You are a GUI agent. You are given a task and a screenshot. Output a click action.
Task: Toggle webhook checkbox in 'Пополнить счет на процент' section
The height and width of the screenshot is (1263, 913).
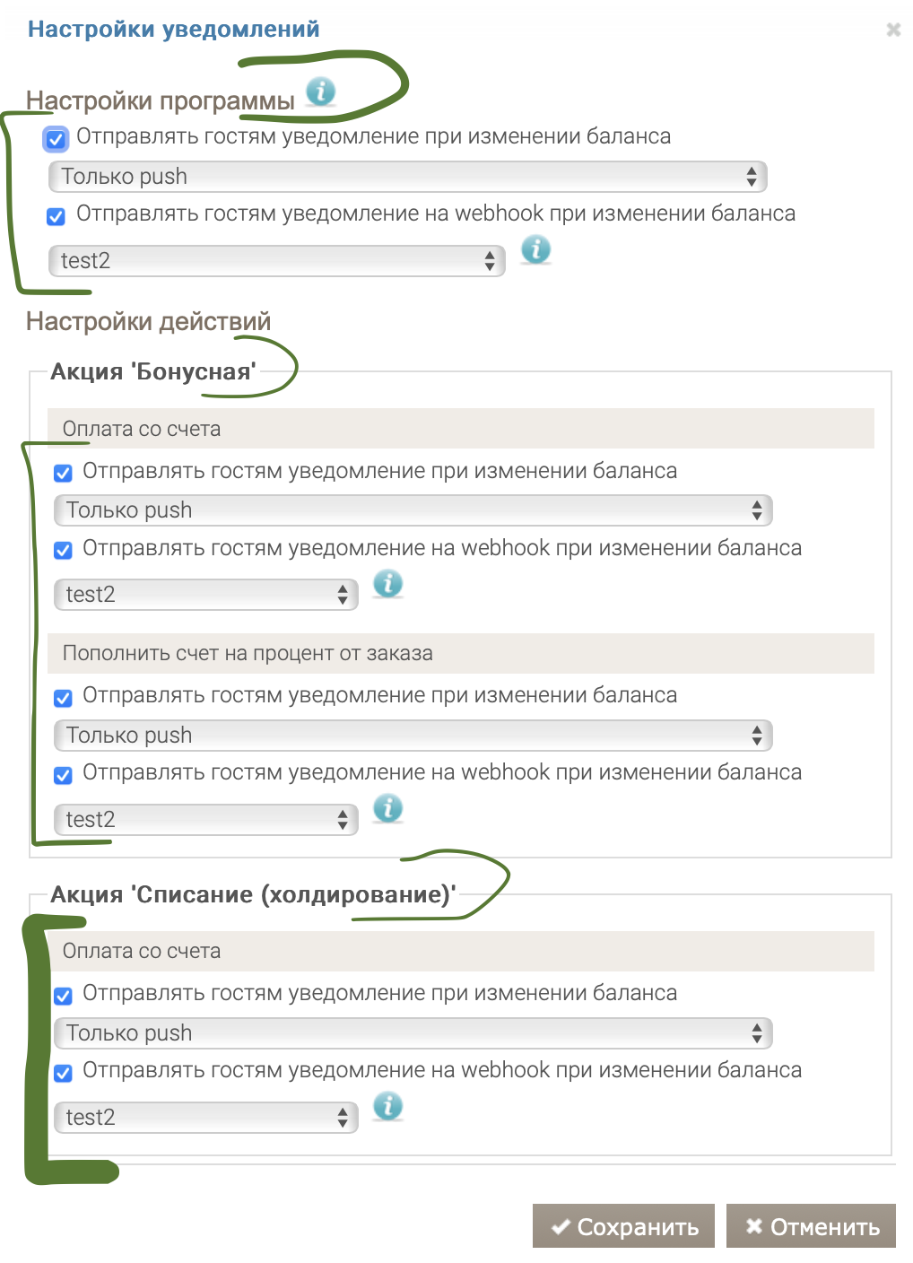coord(63,775)
